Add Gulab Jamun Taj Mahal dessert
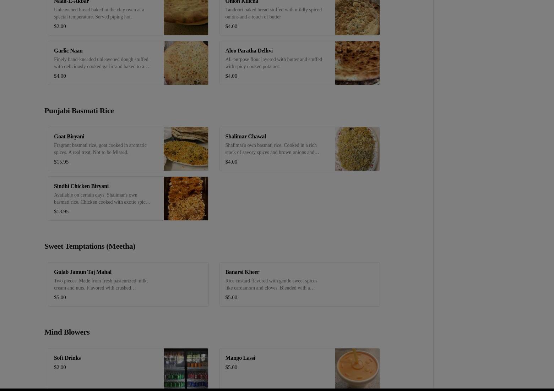 click(128, 284)
